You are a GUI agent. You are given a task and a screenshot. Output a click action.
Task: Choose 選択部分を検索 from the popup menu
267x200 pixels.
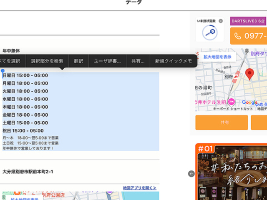(47, 61)
